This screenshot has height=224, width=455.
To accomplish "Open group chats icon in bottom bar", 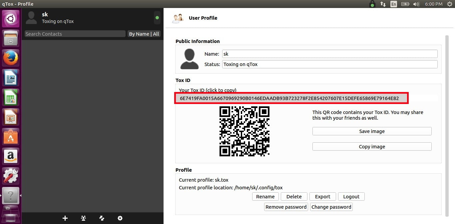I will pos(84,218).
